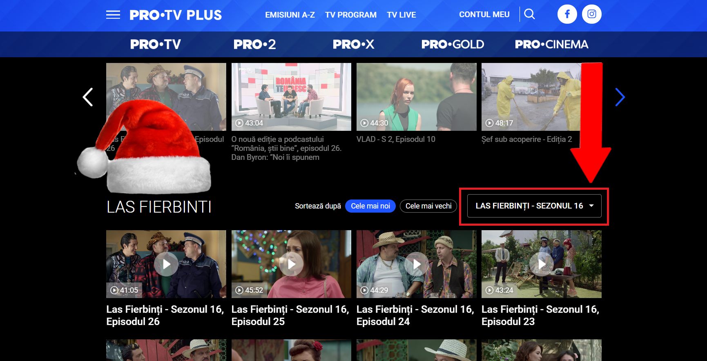Open Las Fierbinți Sezonul 16, Episodul 24 title
Screen dimensions: 707x361
[415, 316]
